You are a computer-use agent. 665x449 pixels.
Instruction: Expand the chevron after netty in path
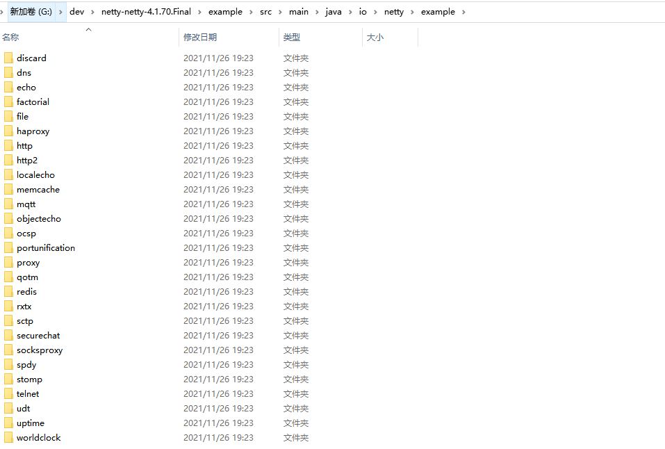pyautogui.click(x=412, y=12)
